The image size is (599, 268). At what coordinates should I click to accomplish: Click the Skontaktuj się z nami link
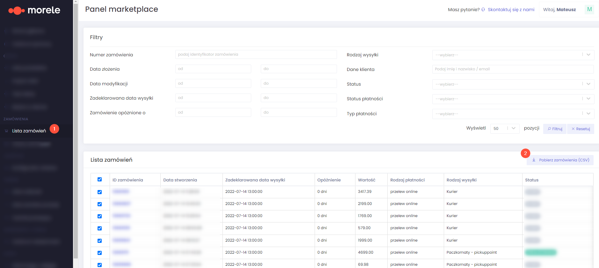[511, 10]
